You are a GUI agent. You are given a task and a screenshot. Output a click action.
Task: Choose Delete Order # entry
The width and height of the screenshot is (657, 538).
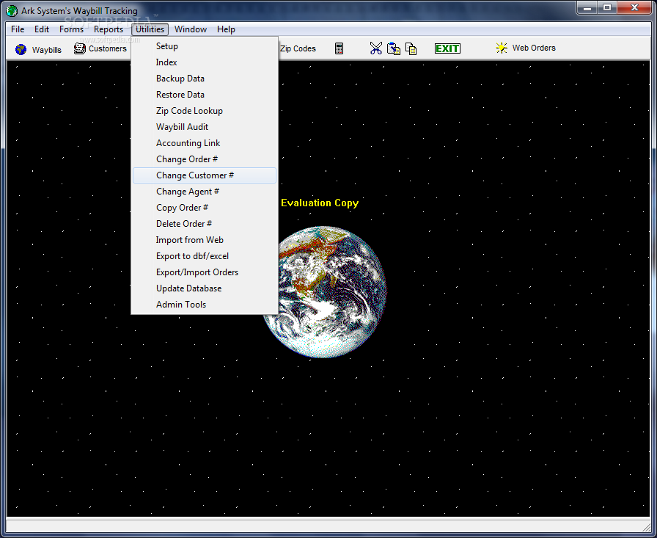point(205,224)
